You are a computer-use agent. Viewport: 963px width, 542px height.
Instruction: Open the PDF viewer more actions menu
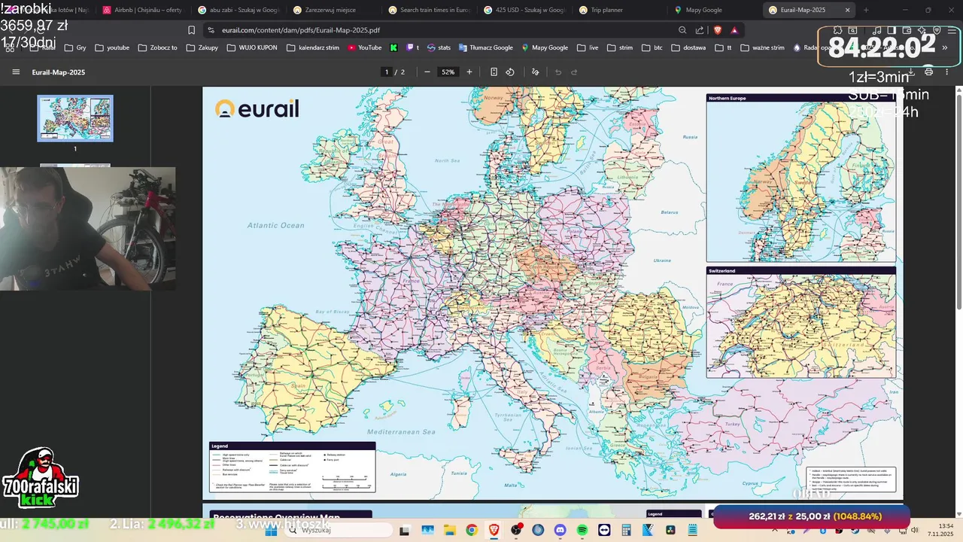pyautogui.click(x=946, y=72)
